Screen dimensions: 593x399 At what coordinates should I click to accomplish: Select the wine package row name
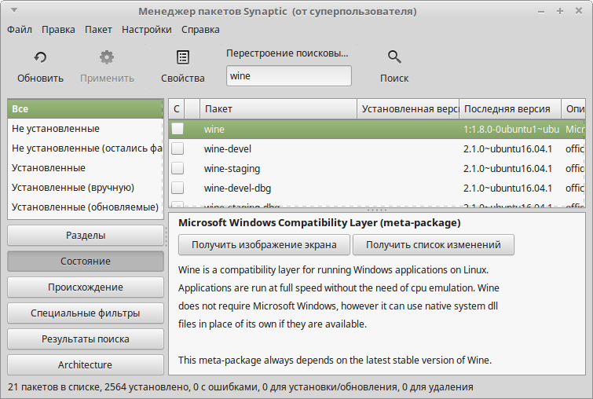point(214,130)
